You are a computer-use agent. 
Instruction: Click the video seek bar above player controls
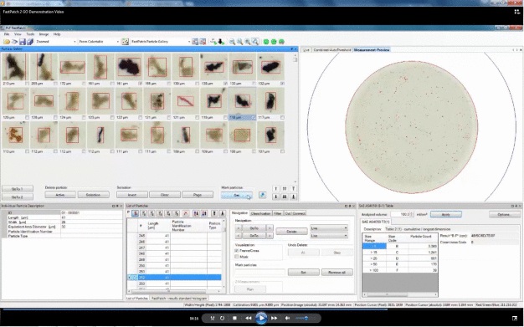262,309
